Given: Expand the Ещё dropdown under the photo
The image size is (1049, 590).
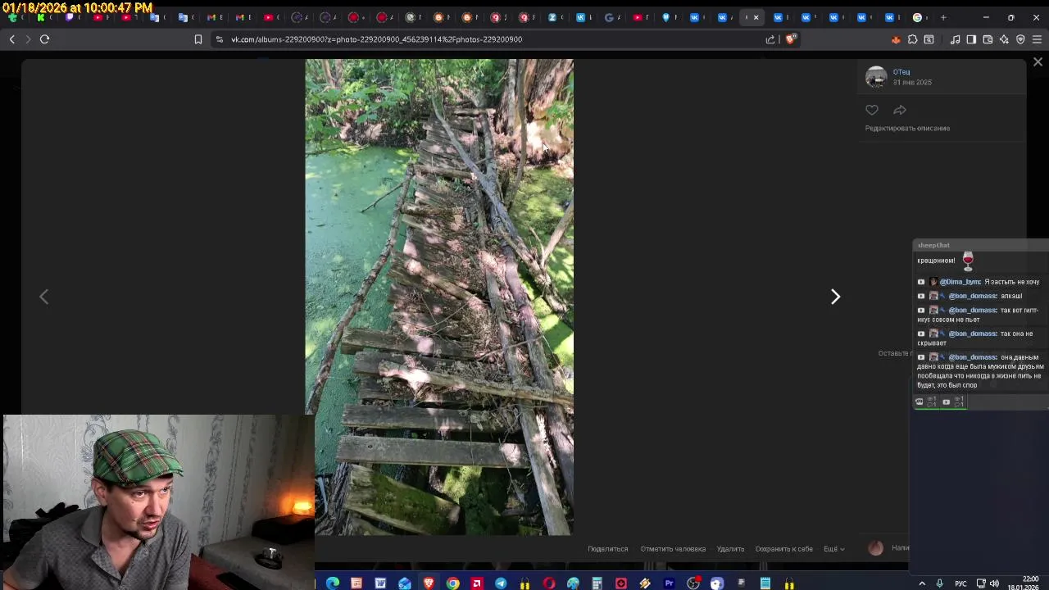Looking at the screenshot, I should [833, 549].
